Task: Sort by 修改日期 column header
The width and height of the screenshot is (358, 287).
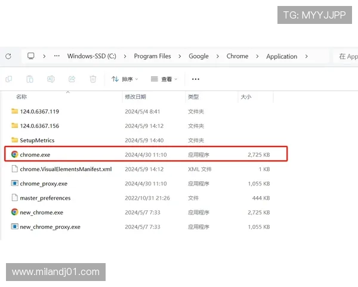Action: click(x=135, y=97)
